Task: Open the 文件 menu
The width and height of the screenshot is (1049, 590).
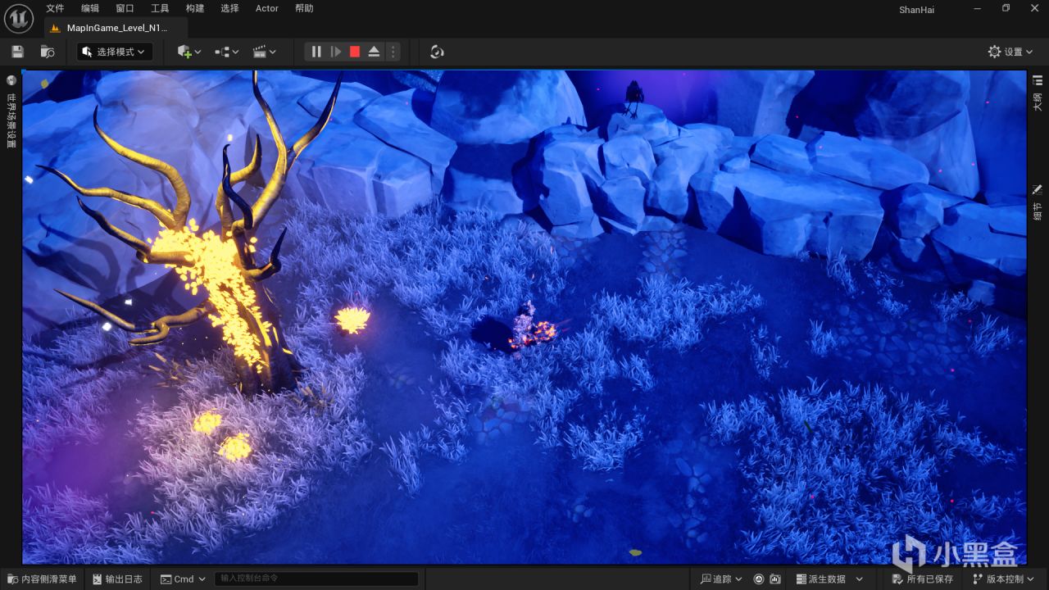Action: click(55, 8)
